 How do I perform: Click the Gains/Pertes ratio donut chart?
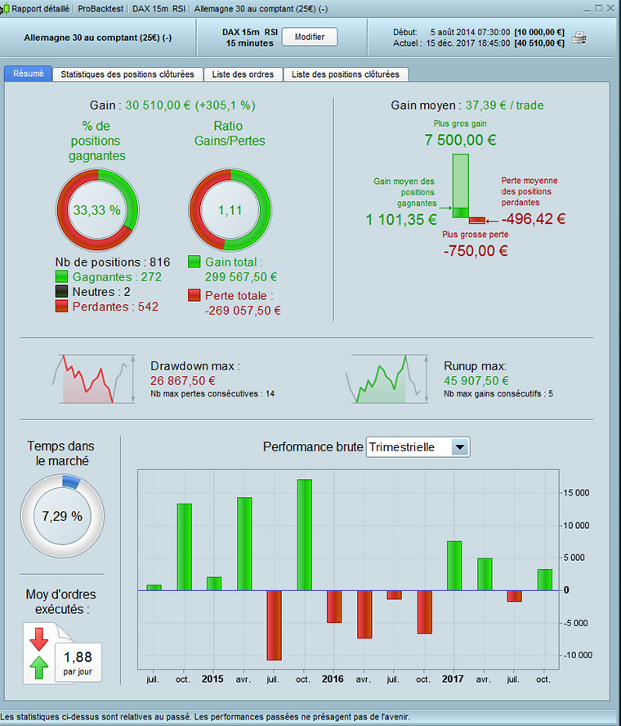(230, 210)
